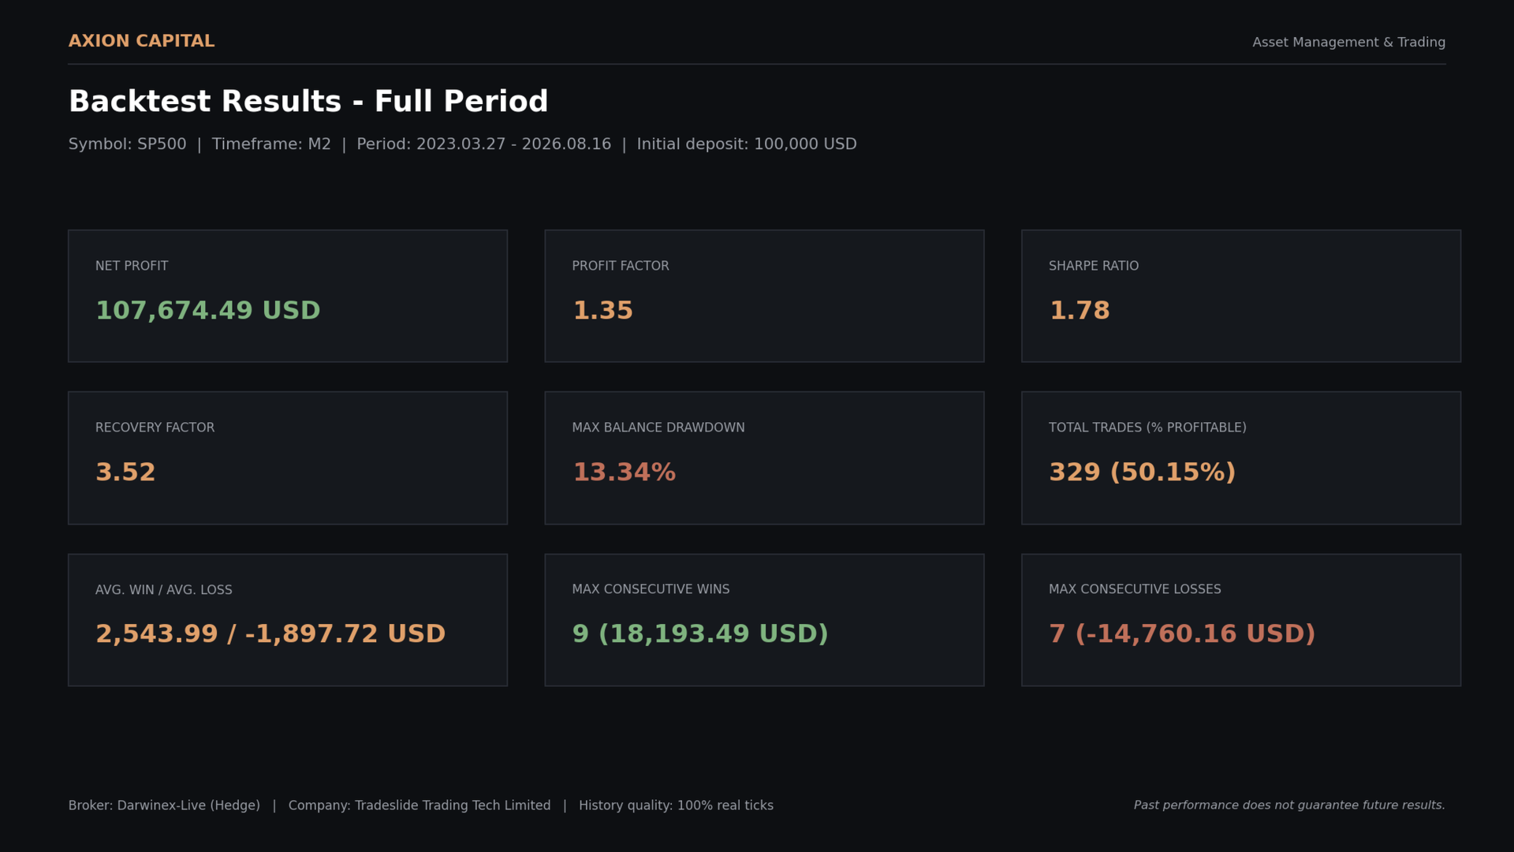
Task: Click the 'Timeframe: M2' text
Action: click(x=271, y=144)
